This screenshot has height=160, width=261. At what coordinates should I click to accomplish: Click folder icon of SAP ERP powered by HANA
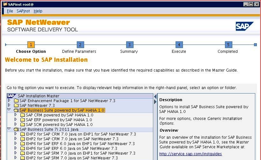23,120
